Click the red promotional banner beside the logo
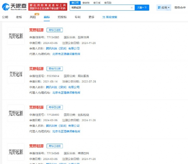This screenshot has height=164, width=188. [48, 7]
